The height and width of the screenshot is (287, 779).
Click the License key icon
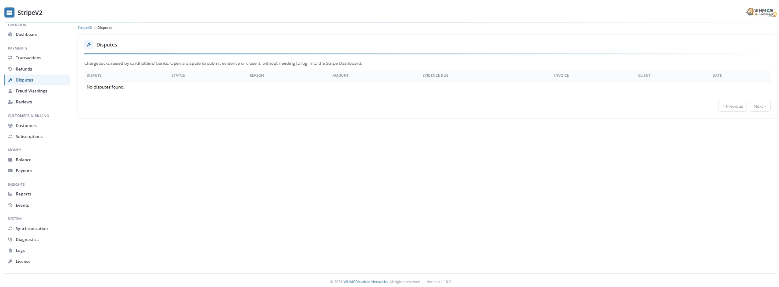(11, 262)
